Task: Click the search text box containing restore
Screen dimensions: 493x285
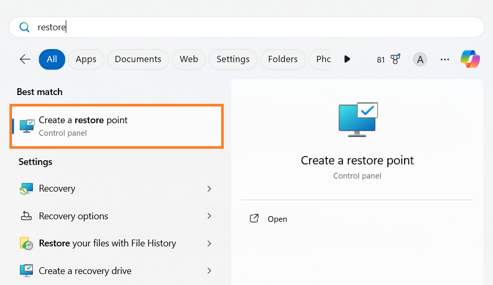Action: tap(251, 27)
